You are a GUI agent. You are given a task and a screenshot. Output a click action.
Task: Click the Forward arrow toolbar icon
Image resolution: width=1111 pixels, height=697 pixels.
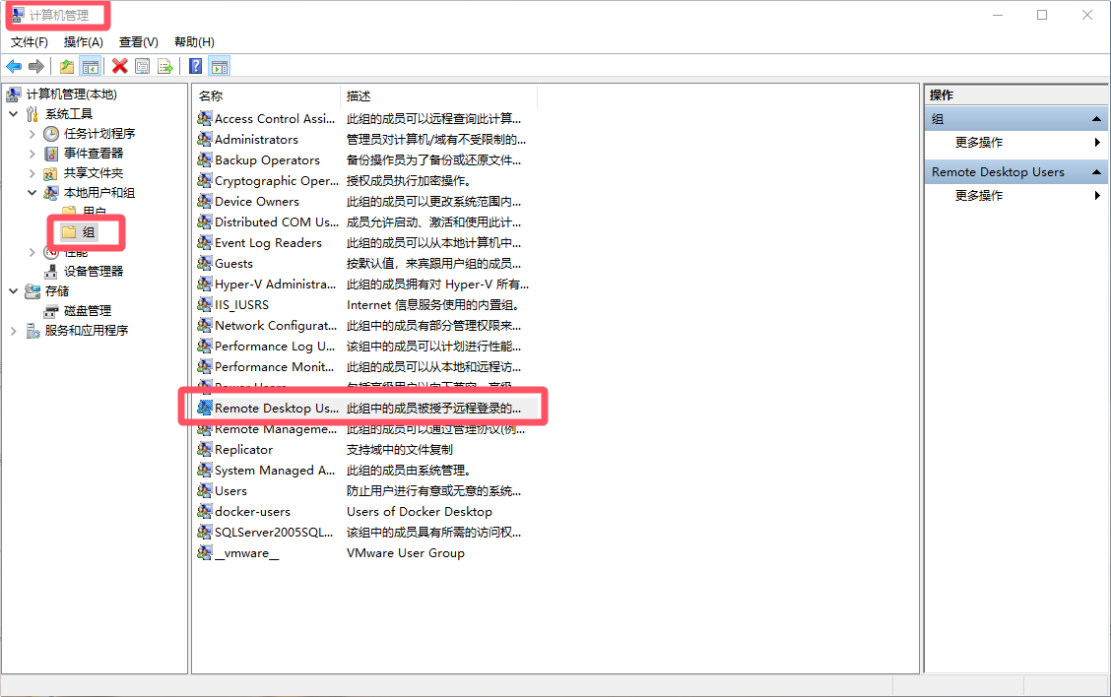point(36,67)
